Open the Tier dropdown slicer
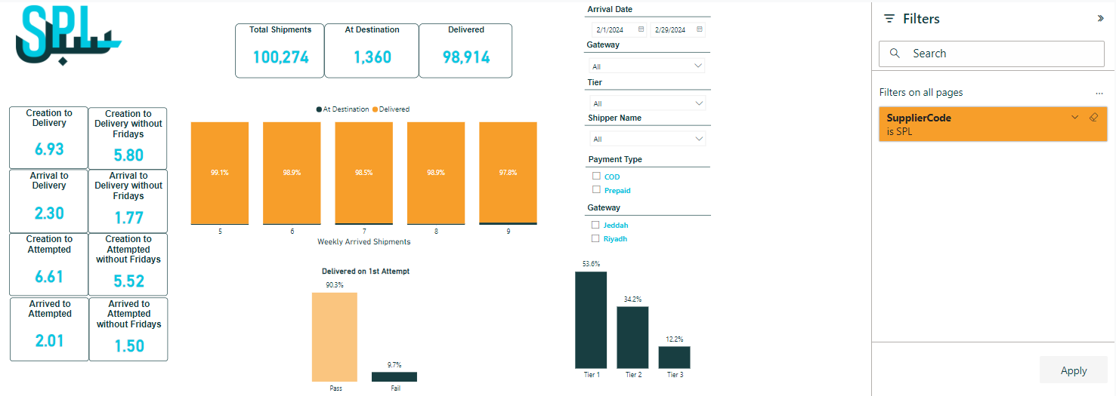Screen dimensions: 1116x396 coord(647,103)
